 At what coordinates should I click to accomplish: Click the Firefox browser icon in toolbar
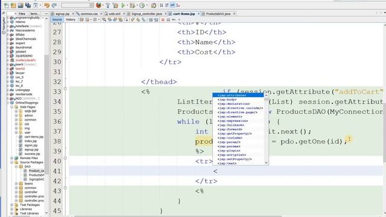[x=98, y=5]
